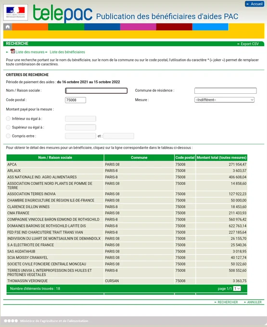
Task: Click the amount 271 954,47
Action: click(x=237, y=164)
